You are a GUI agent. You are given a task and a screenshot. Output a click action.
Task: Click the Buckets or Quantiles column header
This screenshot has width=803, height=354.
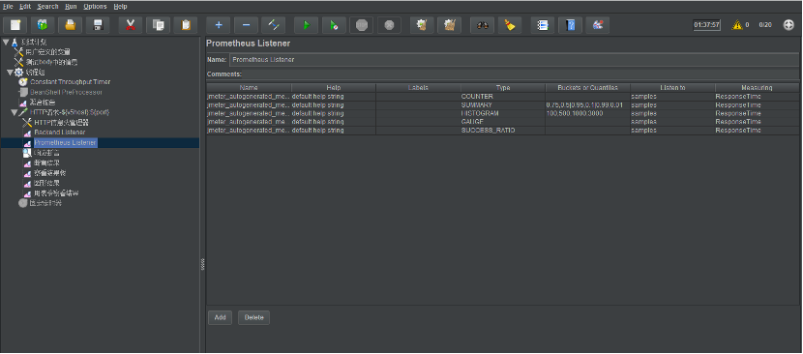tap(588, 88)
